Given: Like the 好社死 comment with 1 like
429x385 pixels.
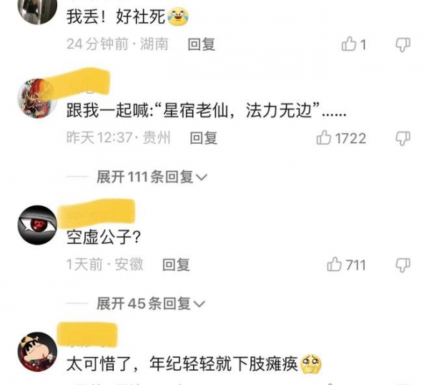Looking at the screenshot, I should point(353,44).
